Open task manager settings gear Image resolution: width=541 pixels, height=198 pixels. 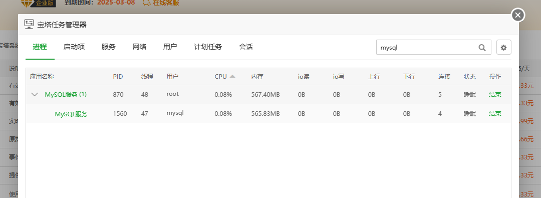click(x=504, y=47)
